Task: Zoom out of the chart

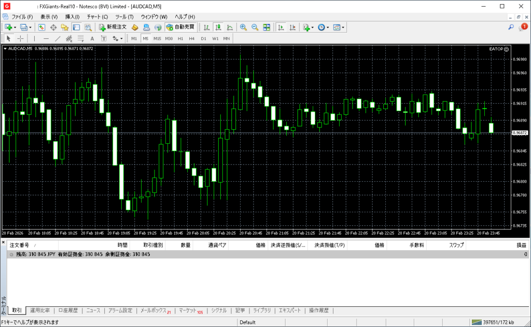Action: 255,27
